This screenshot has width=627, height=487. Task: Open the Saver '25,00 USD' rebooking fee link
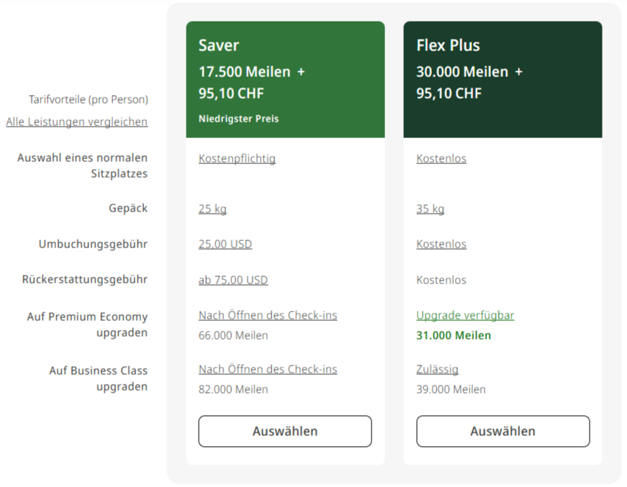pyautogui.click(x=225, y=244)
